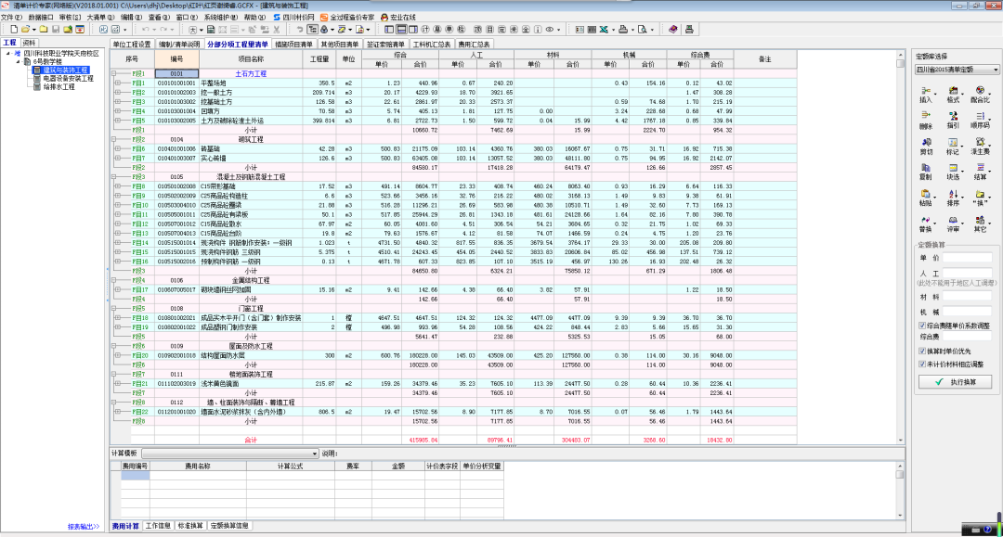Select 电器设备安装工程 in the project tree
This screenshot has height=537, width=1003.
tap(69, 79)
